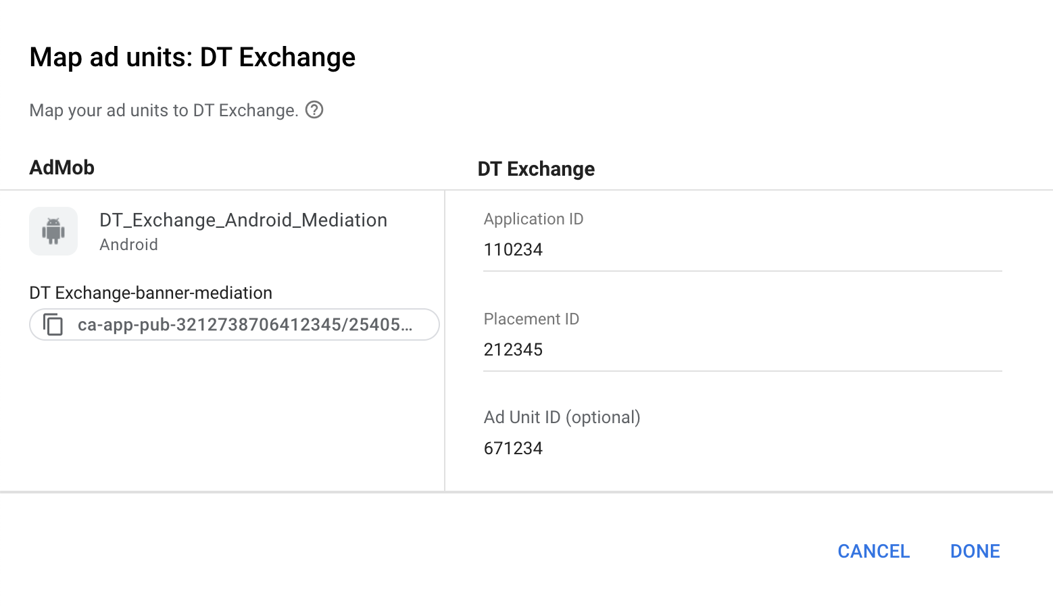
Task: Click the DONE button
Action: pos(975,551)
